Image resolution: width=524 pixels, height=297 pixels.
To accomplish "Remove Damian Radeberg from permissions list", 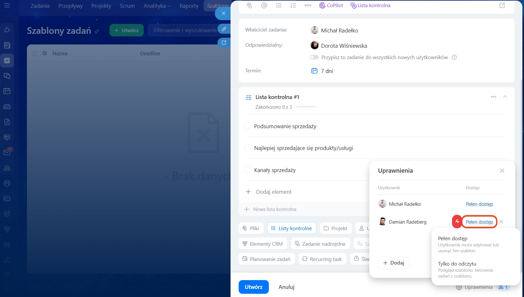I will pyautogui.click(x=501, y=222).
